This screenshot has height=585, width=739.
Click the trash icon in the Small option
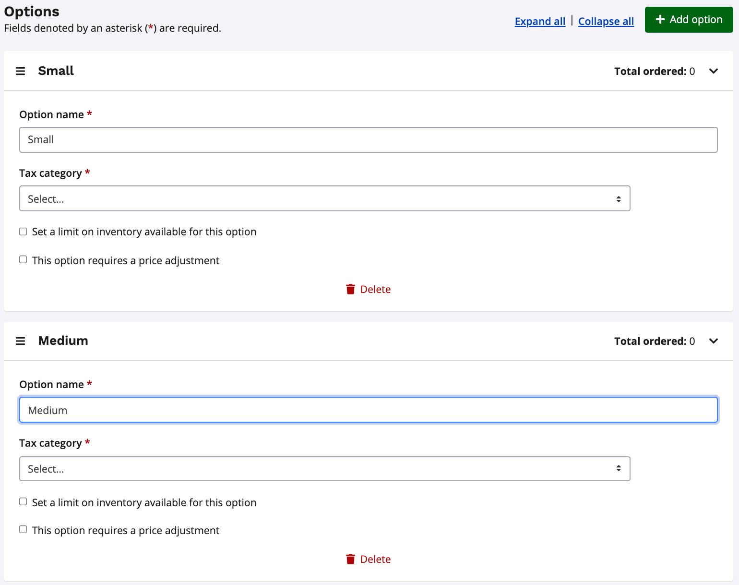(x=350, y=289)
